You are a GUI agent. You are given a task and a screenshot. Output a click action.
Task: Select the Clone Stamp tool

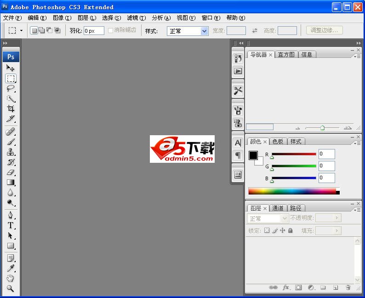click(x=11, y=152)
